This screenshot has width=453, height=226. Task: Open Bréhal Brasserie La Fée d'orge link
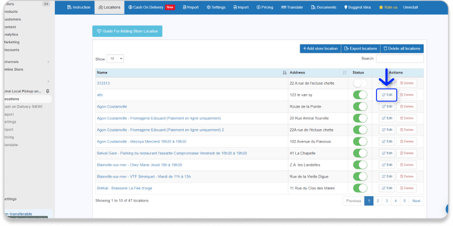(x=125, y=188)
